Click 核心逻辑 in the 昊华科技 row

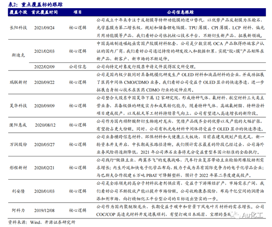tap(78, 106)
